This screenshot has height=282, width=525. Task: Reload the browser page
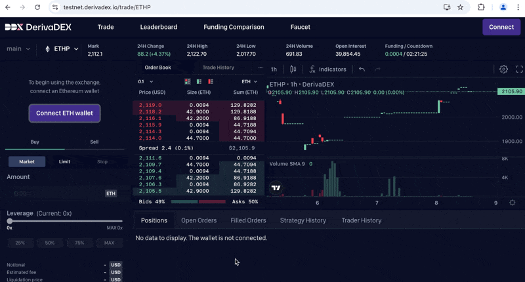[37, 7]
